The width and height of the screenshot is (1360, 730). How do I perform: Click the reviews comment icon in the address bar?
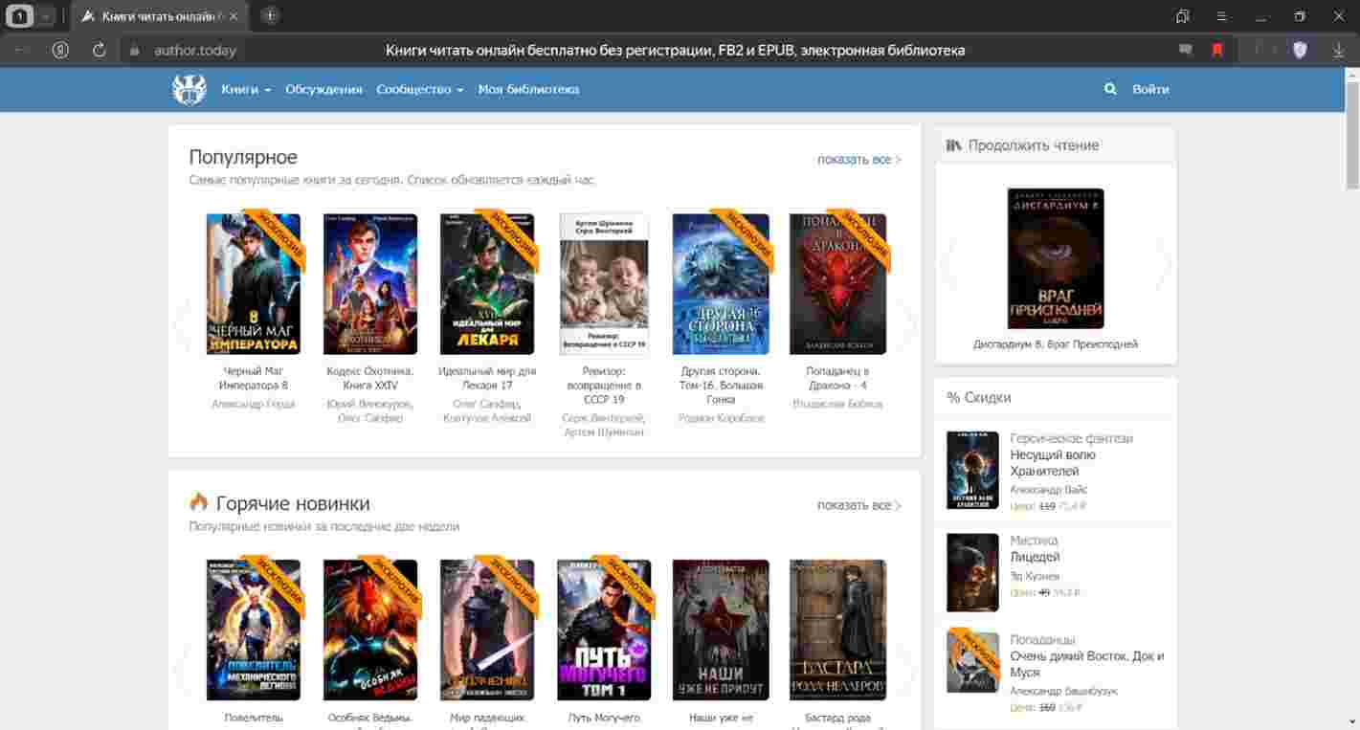(1186, 50)
